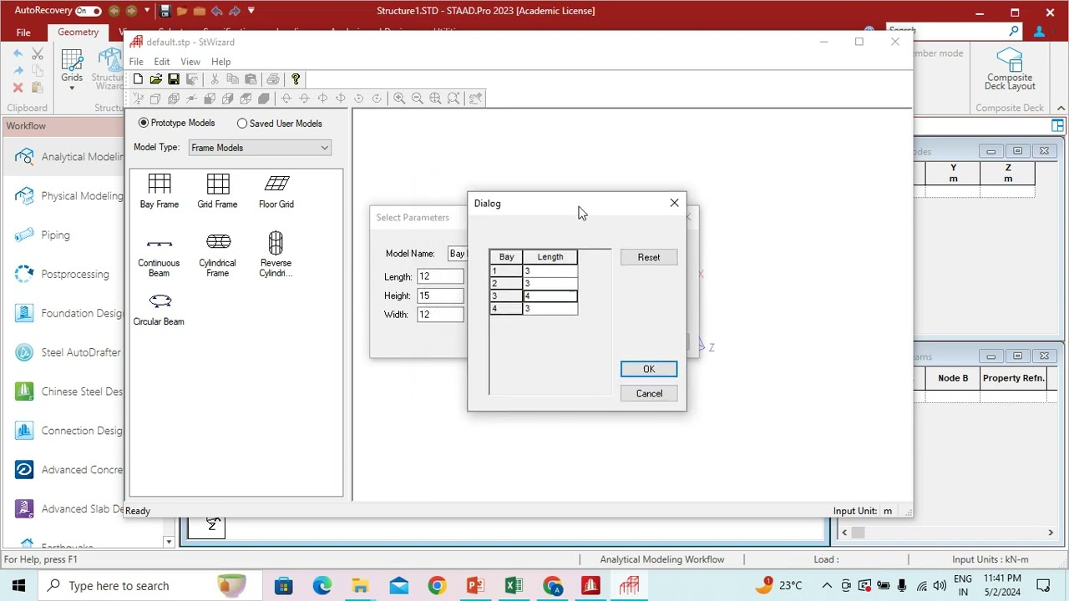Open Excel from the taskbar
This screenshot has height=601, width=1069.
click(514, 586)
